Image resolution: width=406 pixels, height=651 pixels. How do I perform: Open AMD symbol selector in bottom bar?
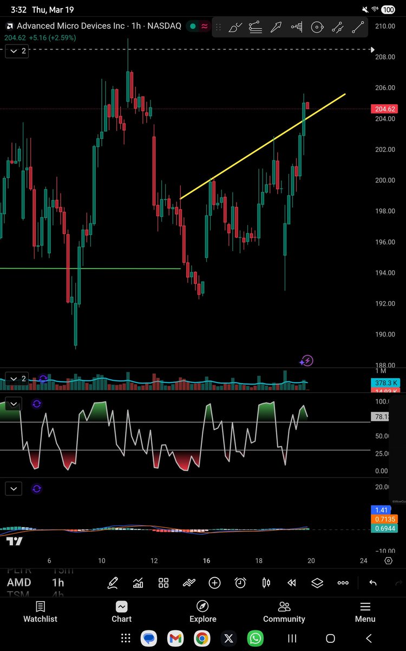click(x=19, y=583)
